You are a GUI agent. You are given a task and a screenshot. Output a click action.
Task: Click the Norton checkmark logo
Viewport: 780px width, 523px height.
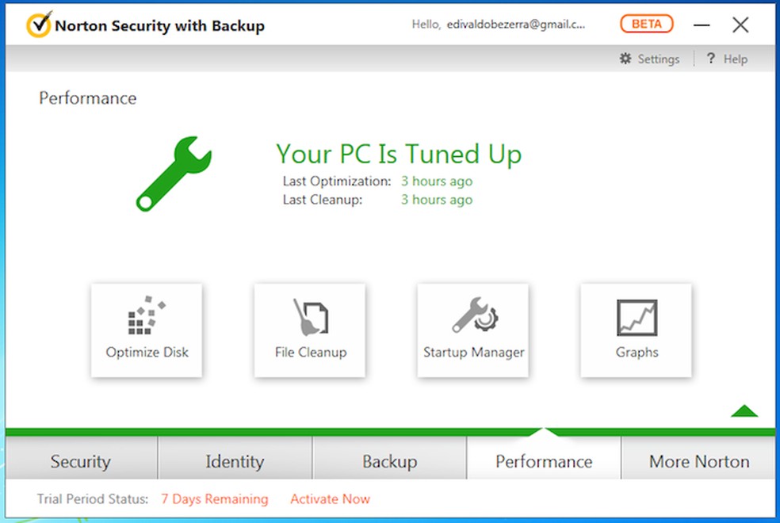tap(39, 25)
